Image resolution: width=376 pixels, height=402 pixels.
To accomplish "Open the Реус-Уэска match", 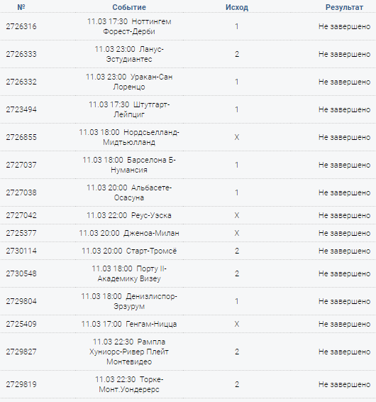I will [129, 215].
